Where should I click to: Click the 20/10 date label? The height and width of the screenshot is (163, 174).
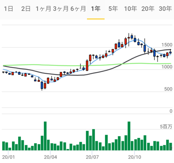coord(134,157)
